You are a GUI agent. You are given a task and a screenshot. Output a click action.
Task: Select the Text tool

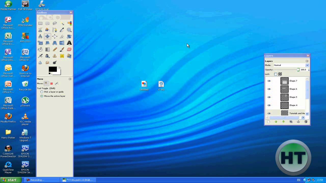(x=69, y=43)
